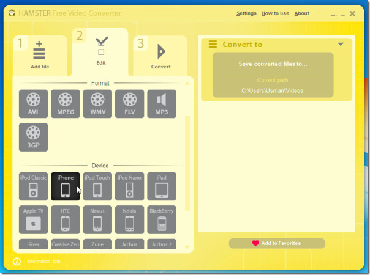Viewport: 370px width, 275px height.
Task: Choose the MPEG format tile
Action: pyautogui.click(x=66, y=104)
